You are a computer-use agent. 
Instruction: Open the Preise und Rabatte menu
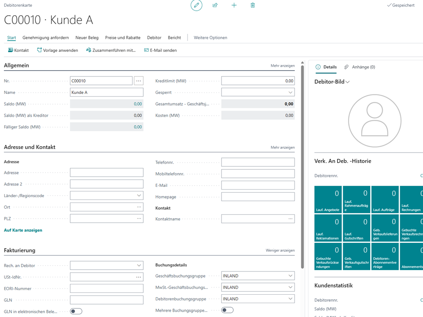coord(123,38)
